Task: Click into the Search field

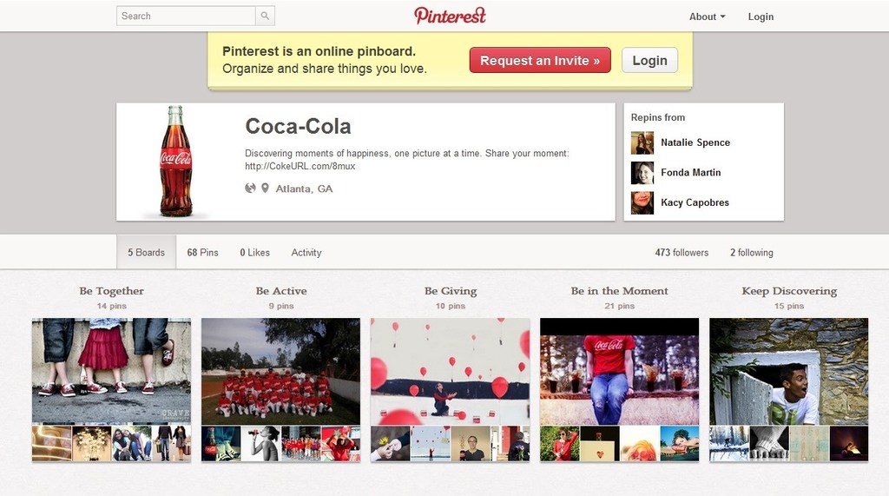Action: pyautogui.click(x=186, y=16)
